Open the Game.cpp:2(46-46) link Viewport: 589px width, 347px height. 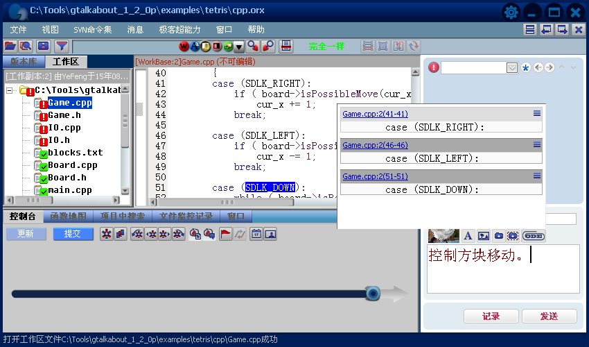[376, 145]
